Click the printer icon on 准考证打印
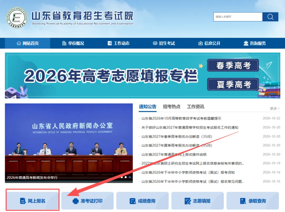The height and width of the screenshot is (212, 285). pos(76,201)
